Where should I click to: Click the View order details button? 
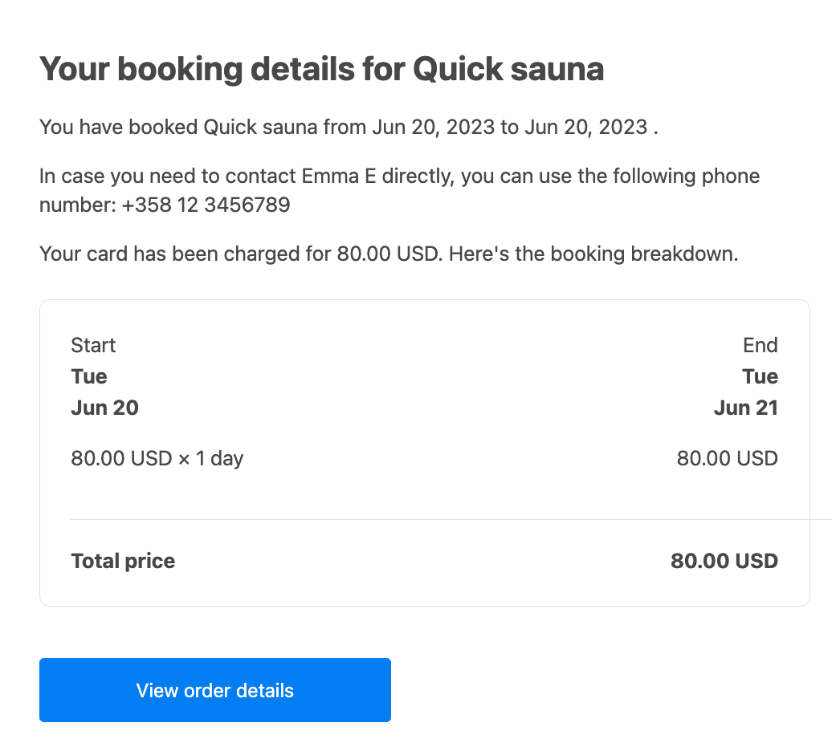click(215, 690)
